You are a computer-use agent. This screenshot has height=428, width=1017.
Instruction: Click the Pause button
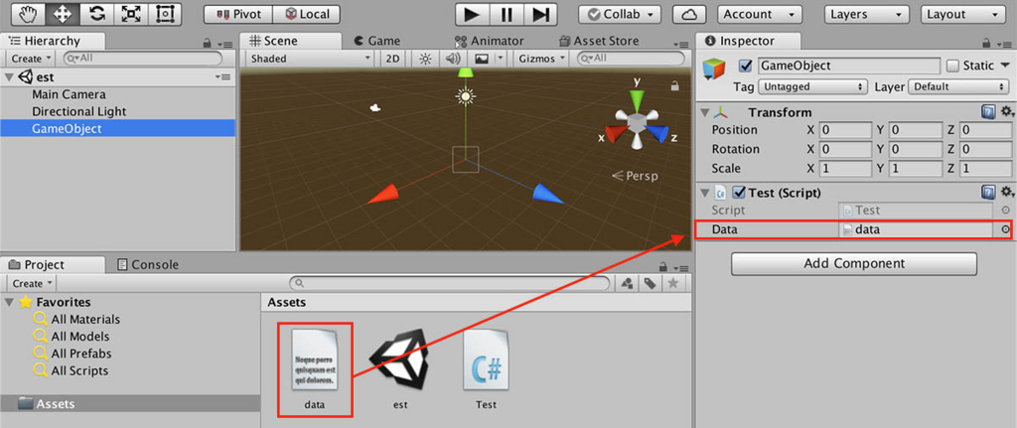tap(508, 14)
